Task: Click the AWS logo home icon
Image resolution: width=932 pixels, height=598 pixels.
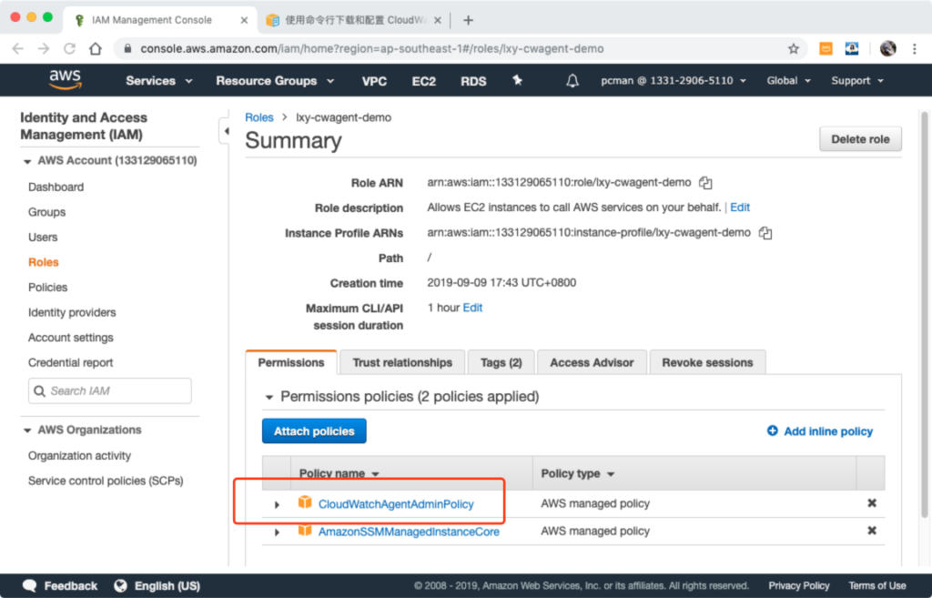Action: (x=65, y=80)
